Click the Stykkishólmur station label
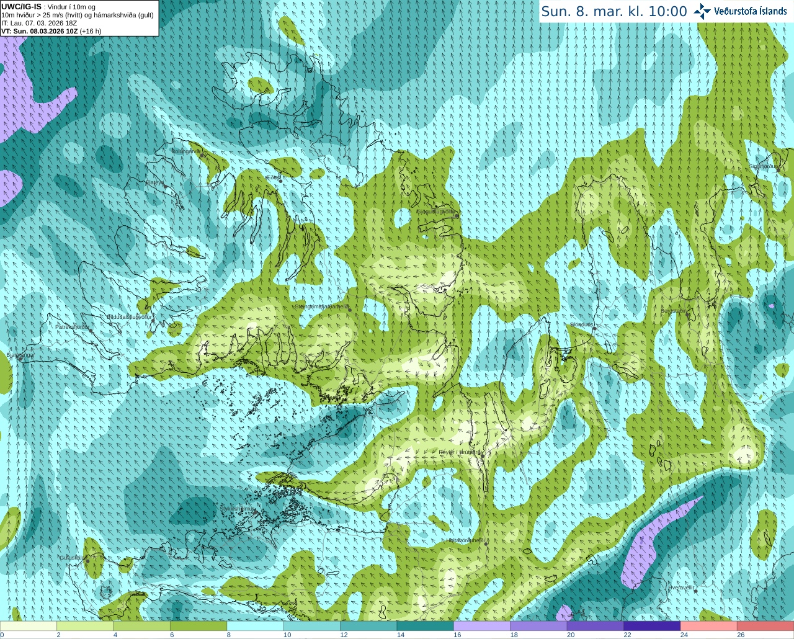Image resolution: width=794 pixels, height=639 pixels. pos(238,508)
